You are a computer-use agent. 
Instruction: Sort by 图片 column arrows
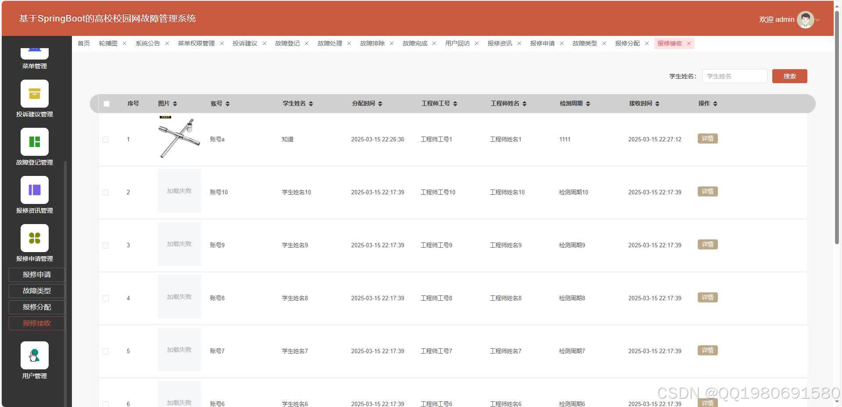175,104
